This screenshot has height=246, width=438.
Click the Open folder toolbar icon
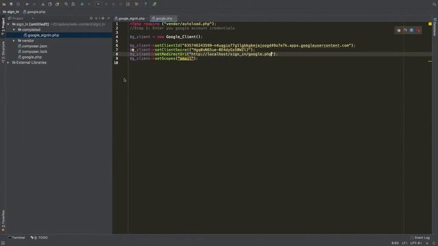pyautogui.click(x=4, y=4)
